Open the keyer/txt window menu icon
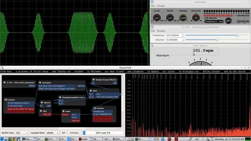The image size is (251, 141). click(2, 68)
